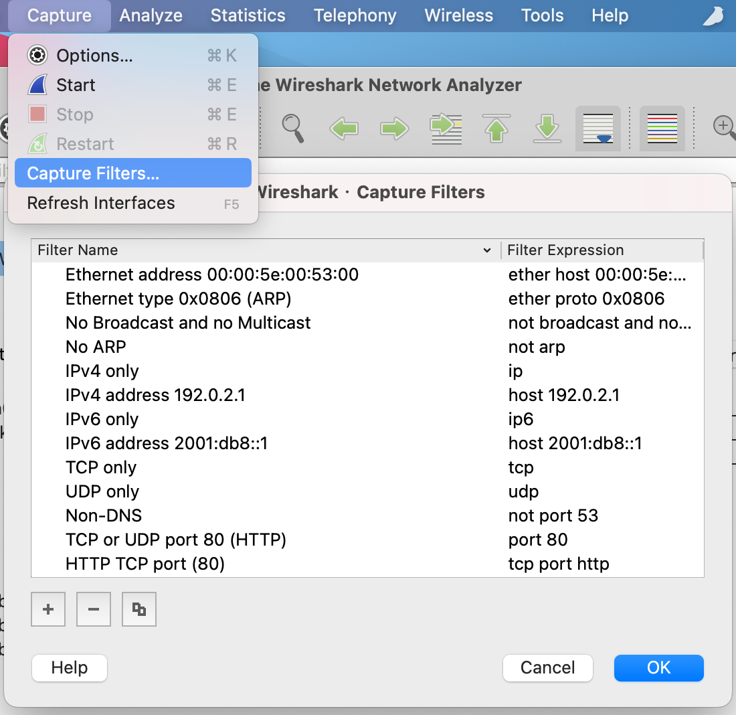Screen dimensions: 736x715
Task: Select the No Broadcast and no Multicast filter
Action: (188, 323)
